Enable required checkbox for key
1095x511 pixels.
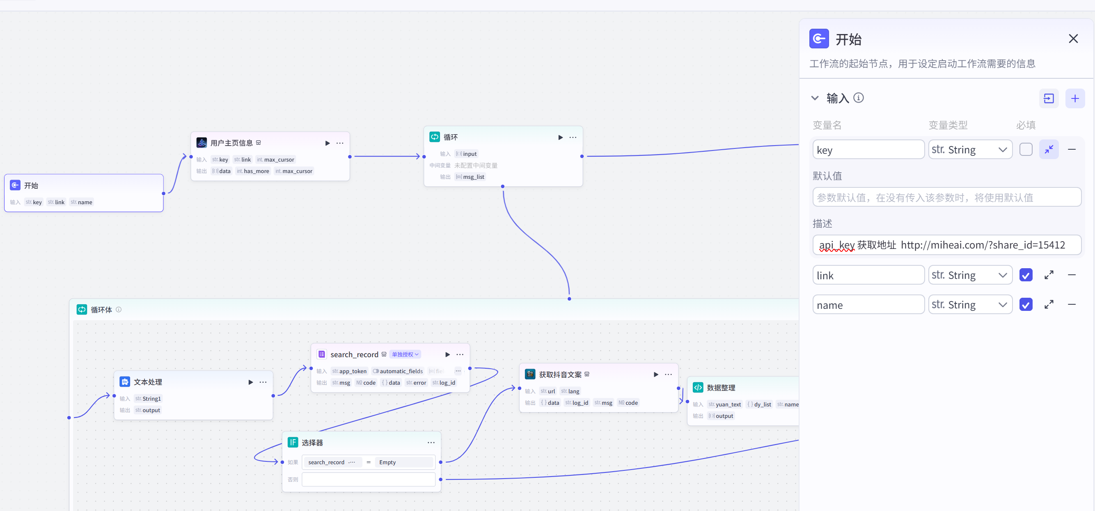[1025, 150]
